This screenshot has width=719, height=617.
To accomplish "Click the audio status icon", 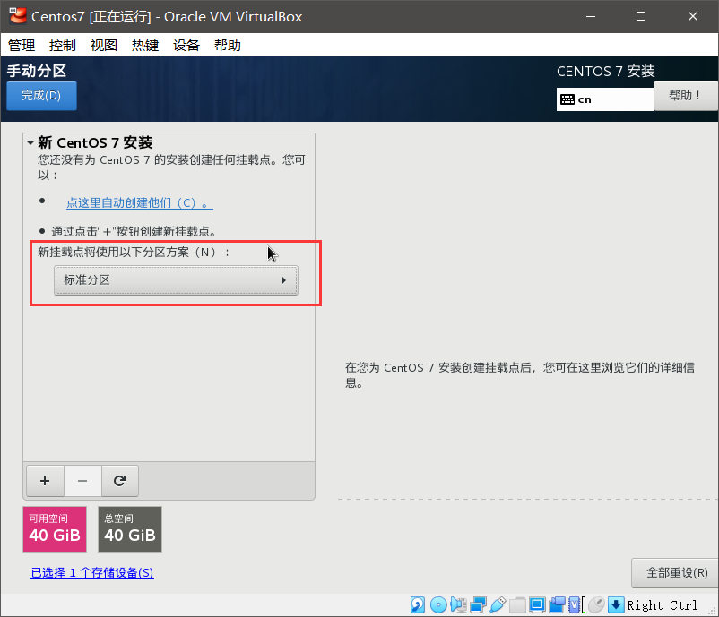I will 458,604.
